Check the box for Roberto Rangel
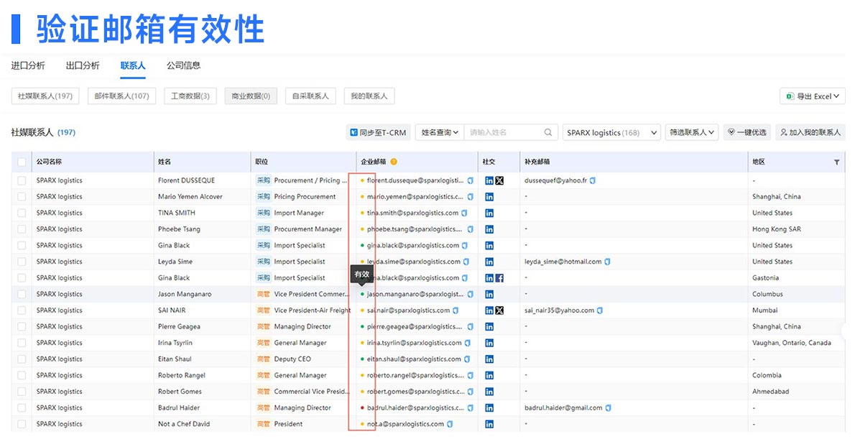 [x=22, y=375]
